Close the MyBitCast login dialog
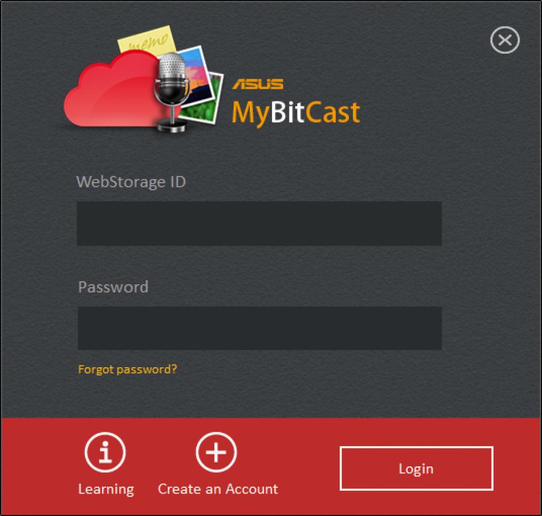The height and width of the screenshot is (516, 542). coord(505,40)
